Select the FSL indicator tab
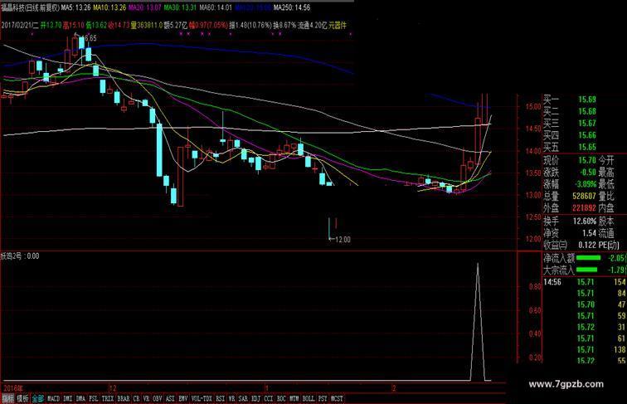The width and height of the screenshot is (627, 404). [94, 399]
